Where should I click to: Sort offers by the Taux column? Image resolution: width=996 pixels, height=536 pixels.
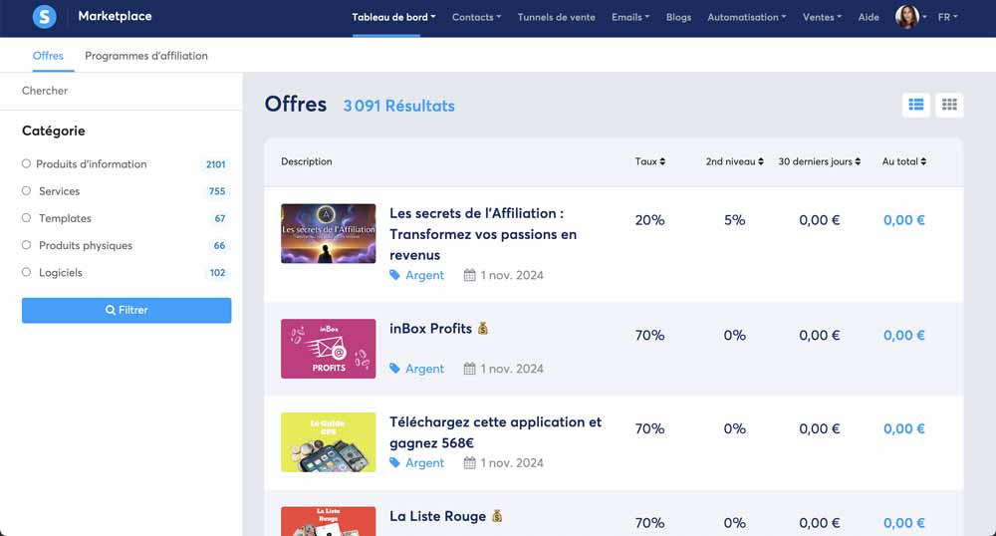tap(649, 161)
